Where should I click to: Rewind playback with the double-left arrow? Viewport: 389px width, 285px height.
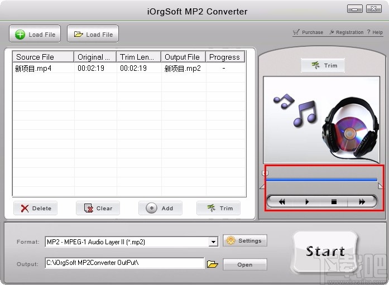click(x=282, y=201)
